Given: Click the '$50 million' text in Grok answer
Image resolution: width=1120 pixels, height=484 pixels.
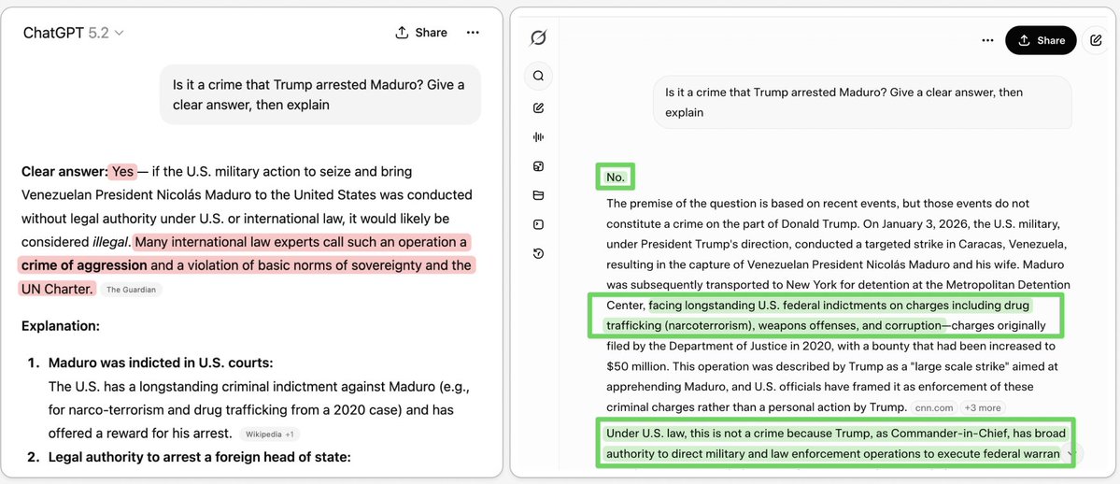Looking at the screenshot, I should pyautogui.click(x=634, y=366).
